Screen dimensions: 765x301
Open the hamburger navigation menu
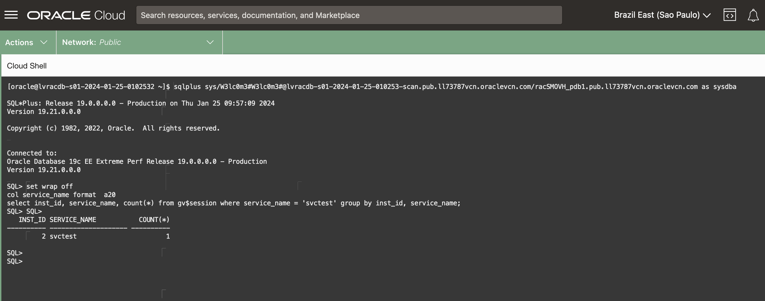pyautogui.click(x=11, y=15)
